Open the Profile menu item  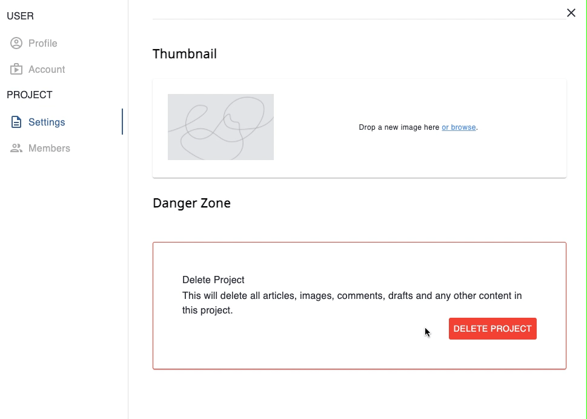pos(43,43)
